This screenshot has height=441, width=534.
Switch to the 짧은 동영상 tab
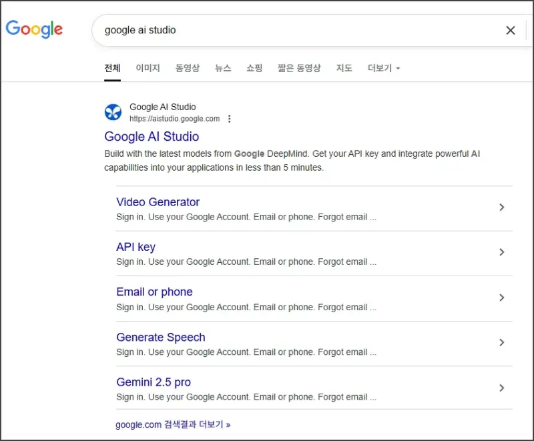click(299, 68)
